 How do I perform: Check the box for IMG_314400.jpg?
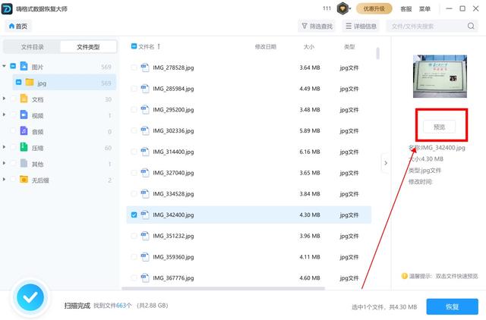pos(134,152)
